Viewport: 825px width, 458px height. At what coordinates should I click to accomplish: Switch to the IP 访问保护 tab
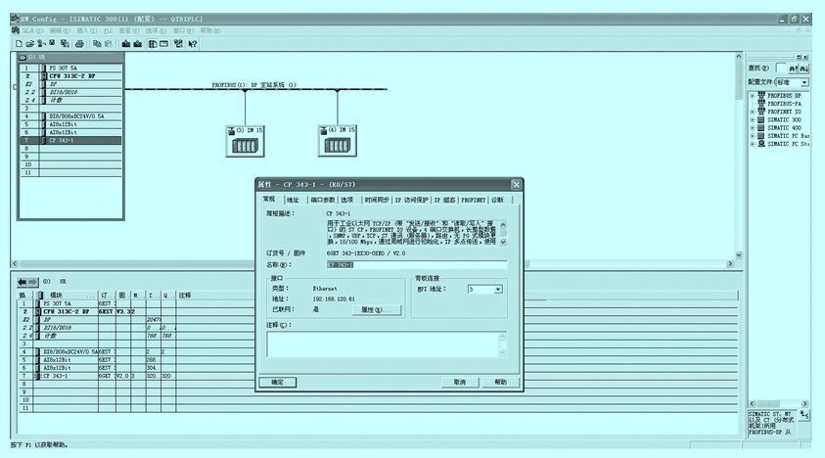point(411,200)
